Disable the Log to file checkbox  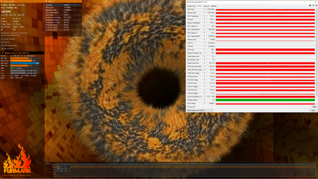[188, 107]
